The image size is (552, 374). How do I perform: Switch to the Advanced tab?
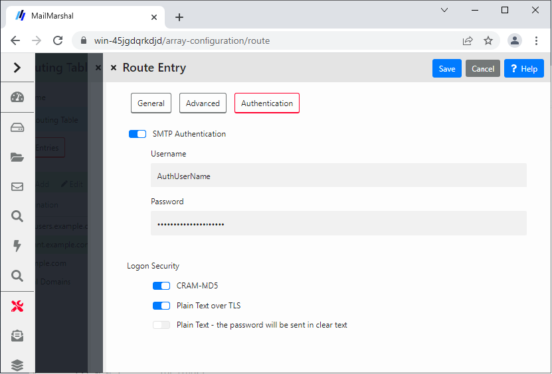203,103
